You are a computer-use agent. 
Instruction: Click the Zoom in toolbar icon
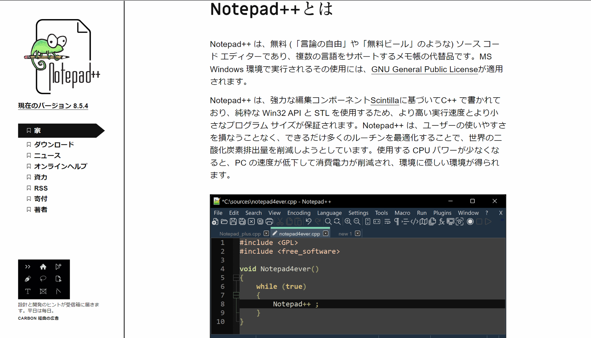[x=348, y=222]
